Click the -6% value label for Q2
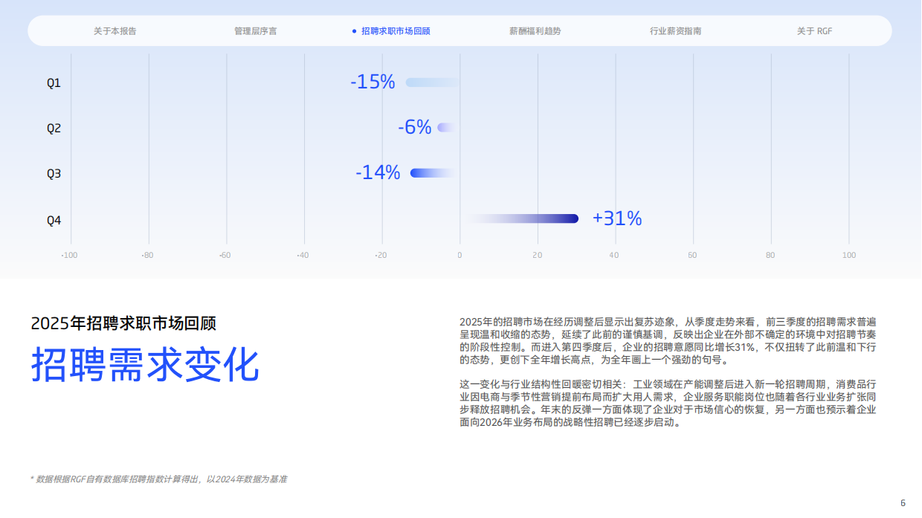Screen dimensions: 922x518 point(416,127)
